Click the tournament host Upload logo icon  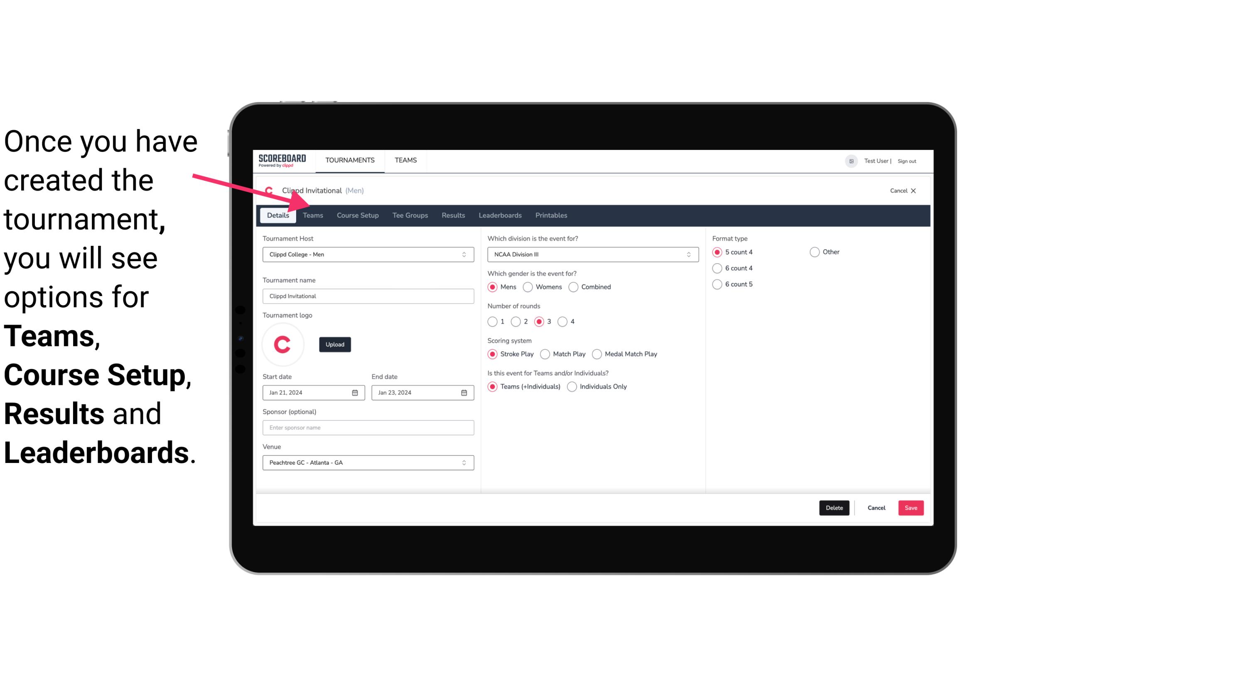(335, 344)
